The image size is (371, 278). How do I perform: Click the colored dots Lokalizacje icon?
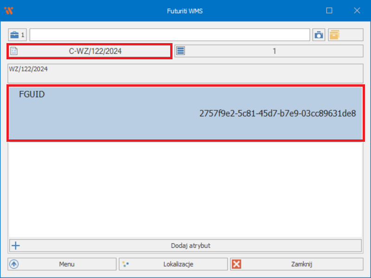click(x=125, y=264)
